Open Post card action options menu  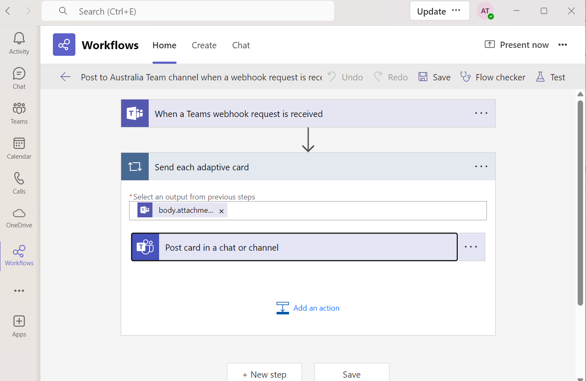(x=471, y=247)
